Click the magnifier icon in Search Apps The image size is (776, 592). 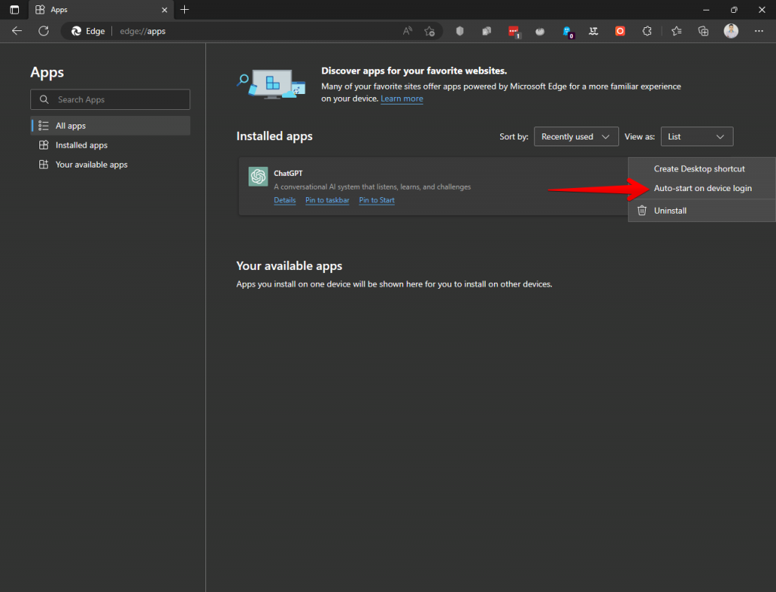coord(44,99)
